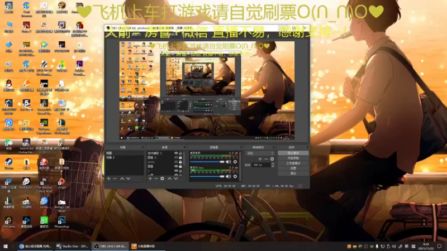Toggle the lock on the 图像 source
This screenshot has width=447, height=251.
click(180, 166)
